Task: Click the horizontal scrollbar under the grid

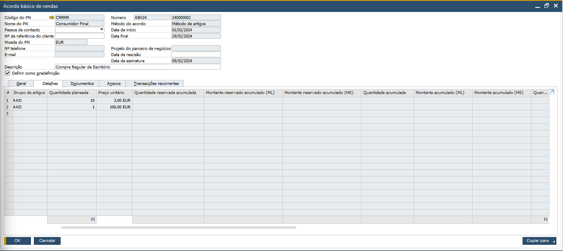Action: 178,227
